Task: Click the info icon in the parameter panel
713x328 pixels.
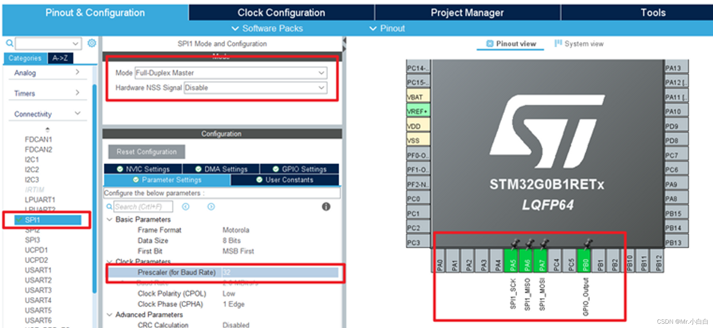Action: pyautogui.click(x=326, y=207)
